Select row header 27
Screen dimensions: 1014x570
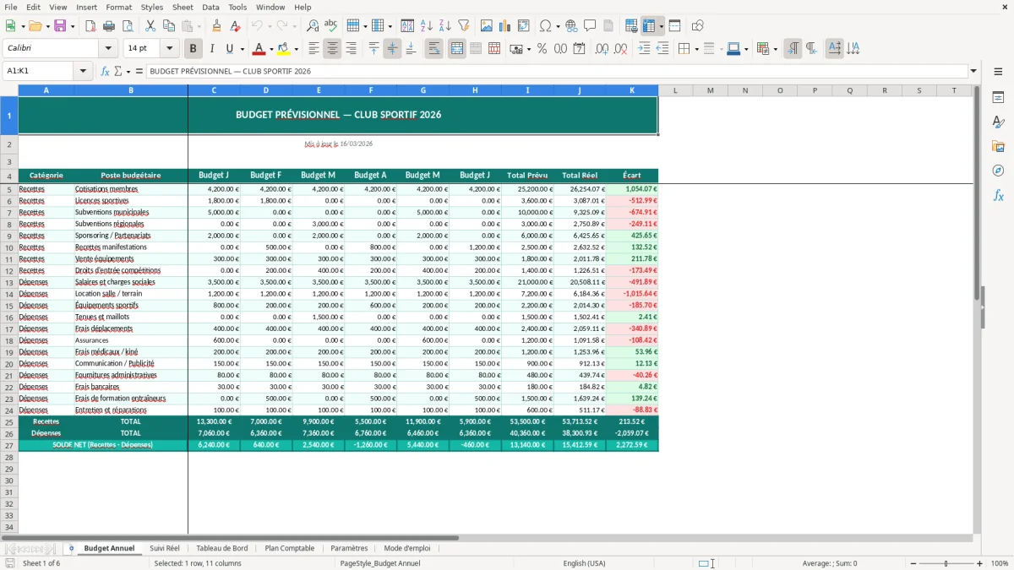point(9,445)
